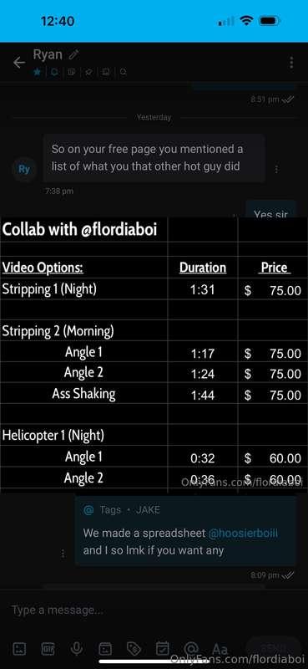Record a voice message with microphone icon
The height and width of the screenshot is (669, 308).
point(77,649)
